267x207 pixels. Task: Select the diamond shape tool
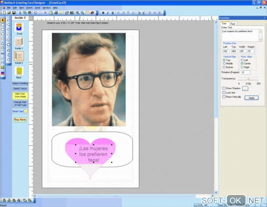(x=3, y=39)
